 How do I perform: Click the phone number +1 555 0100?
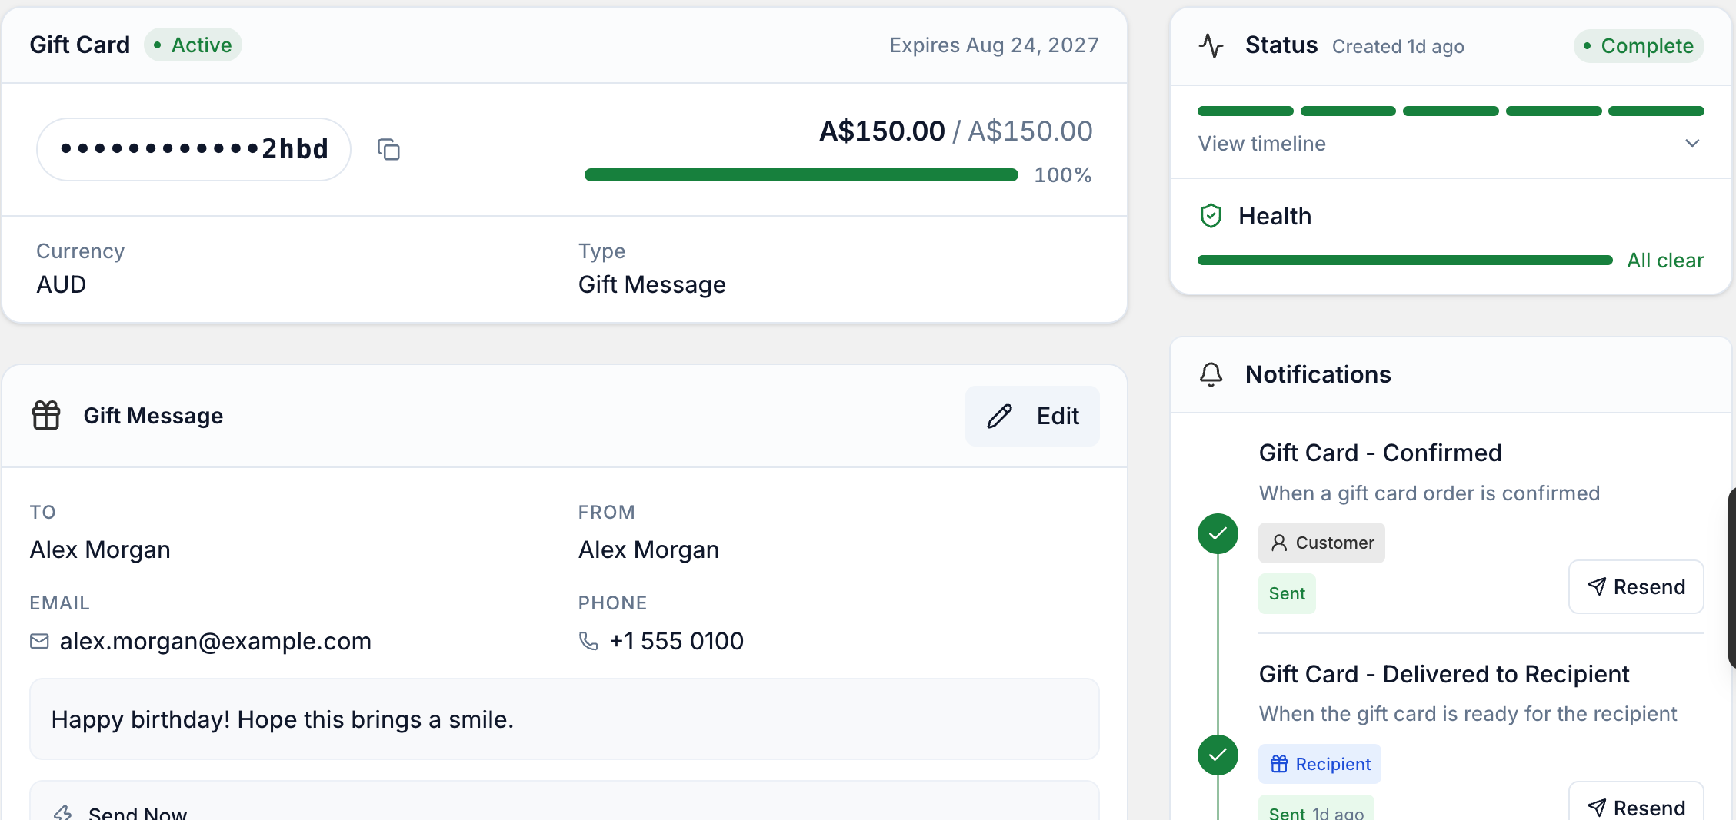[676, 641]
